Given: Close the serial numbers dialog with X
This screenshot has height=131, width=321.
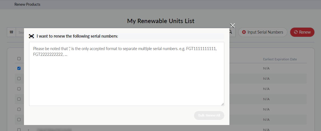Looking at the screenshot, I should coord(233,25).
